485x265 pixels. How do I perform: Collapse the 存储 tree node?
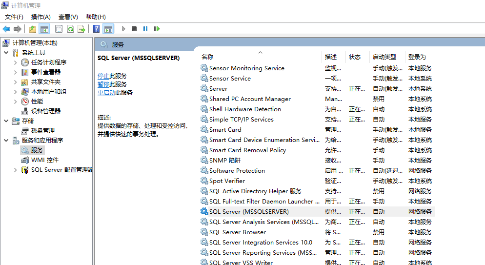tap(6, 121)
